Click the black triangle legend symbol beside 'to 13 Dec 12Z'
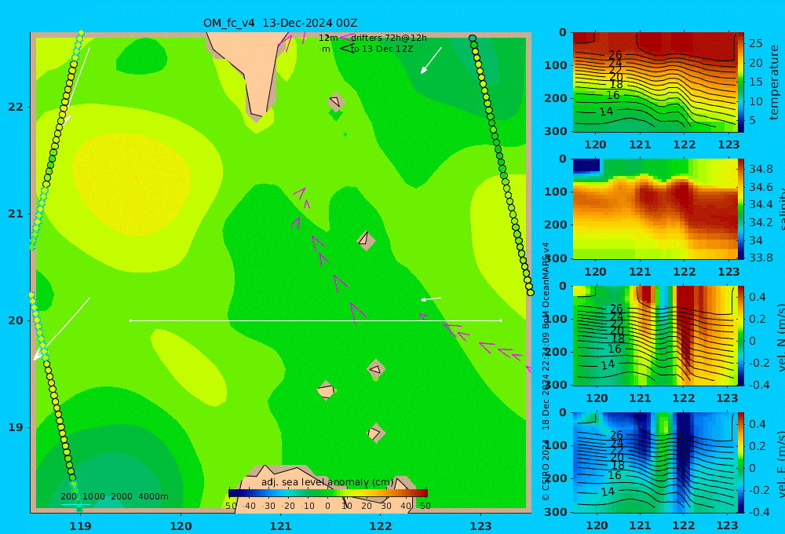The width and height of the screenshot is (785, 534). (346, 49)
